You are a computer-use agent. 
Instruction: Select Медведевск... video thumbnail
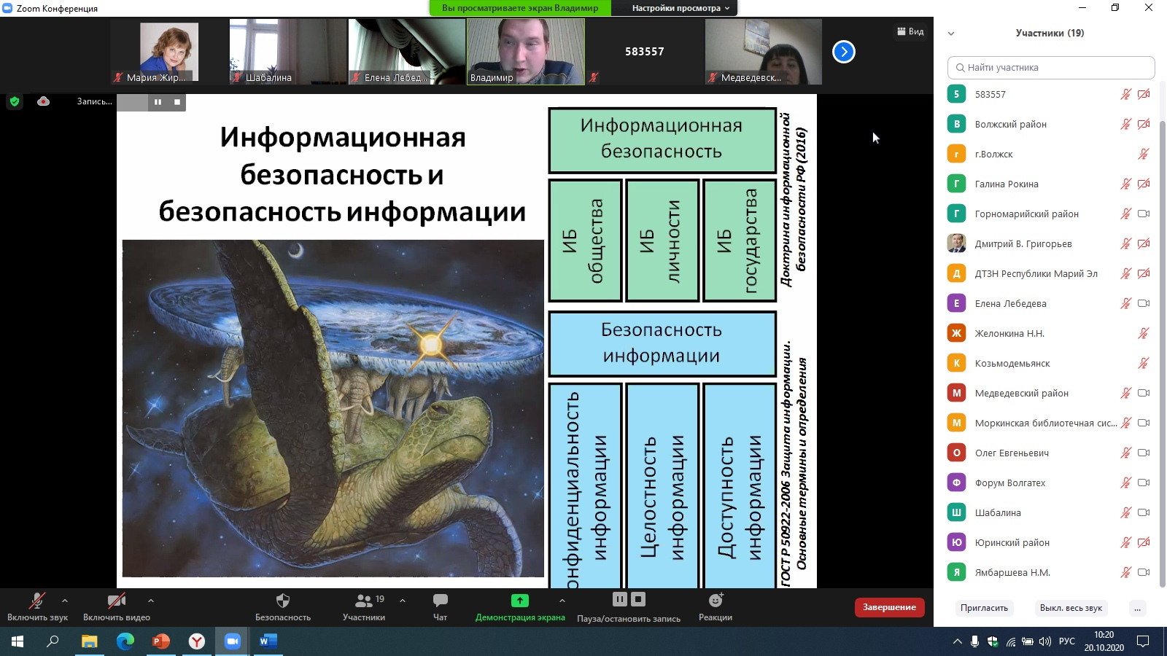tap(763, 52)
